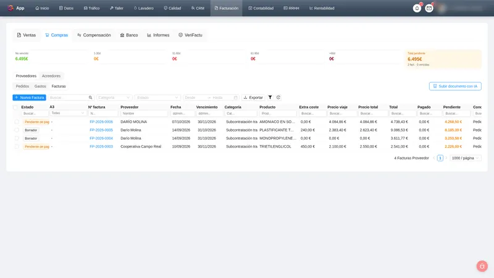Screen dimensions: 494x278
Task: Open the 1000 / página dropdown
Action: pos(466,158)
